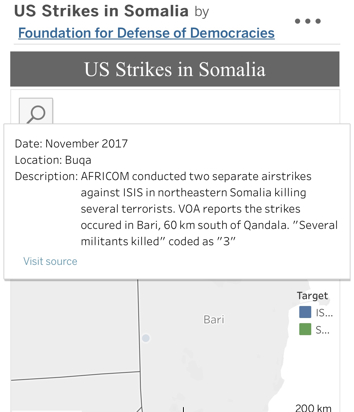Click the 'Description:' field label
This screenshot has width=354, height=412.
click(46, 176)
